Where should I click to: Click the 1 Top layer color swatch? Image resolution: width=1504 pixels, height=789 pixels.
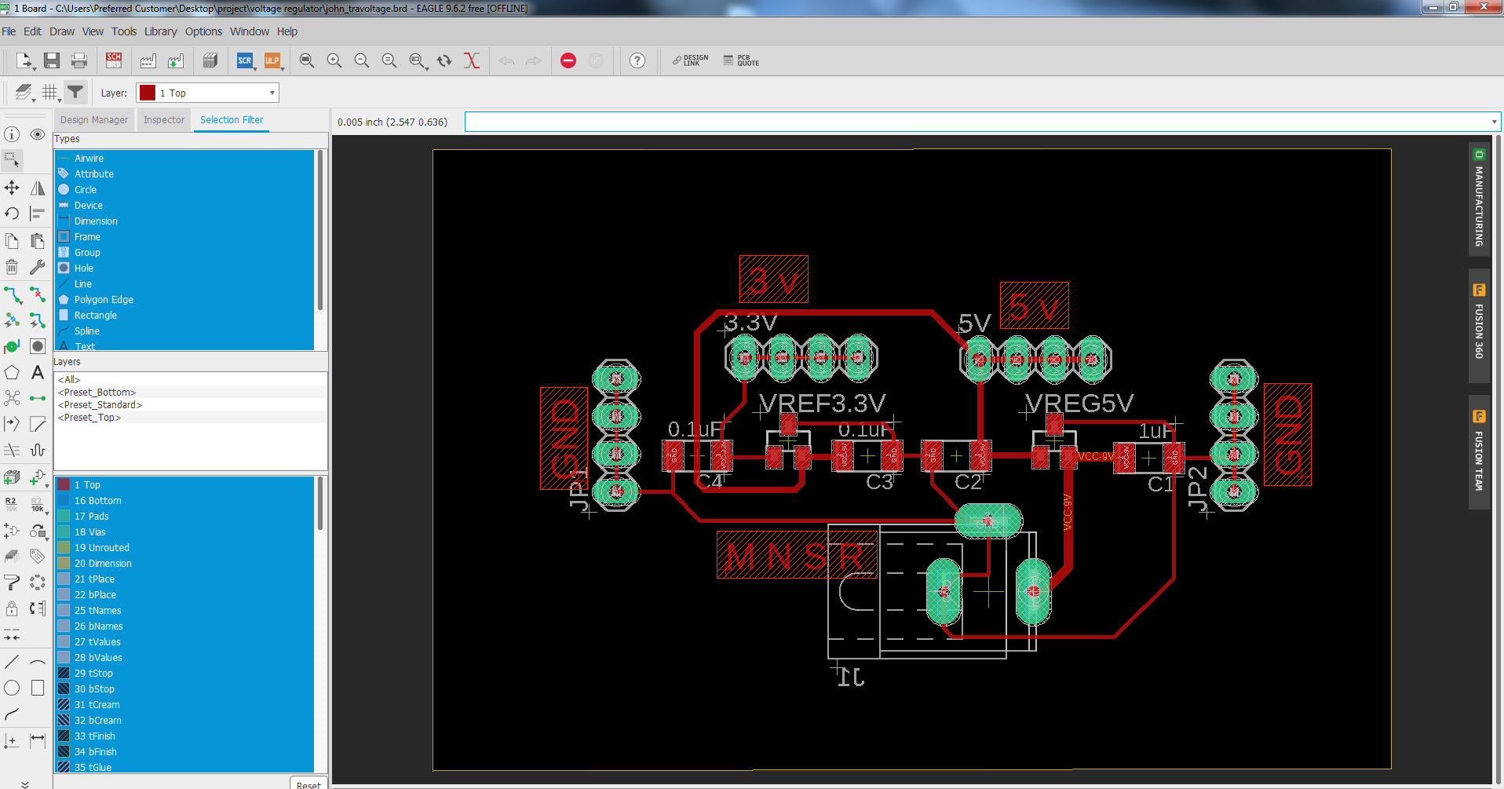coord(64,484)
